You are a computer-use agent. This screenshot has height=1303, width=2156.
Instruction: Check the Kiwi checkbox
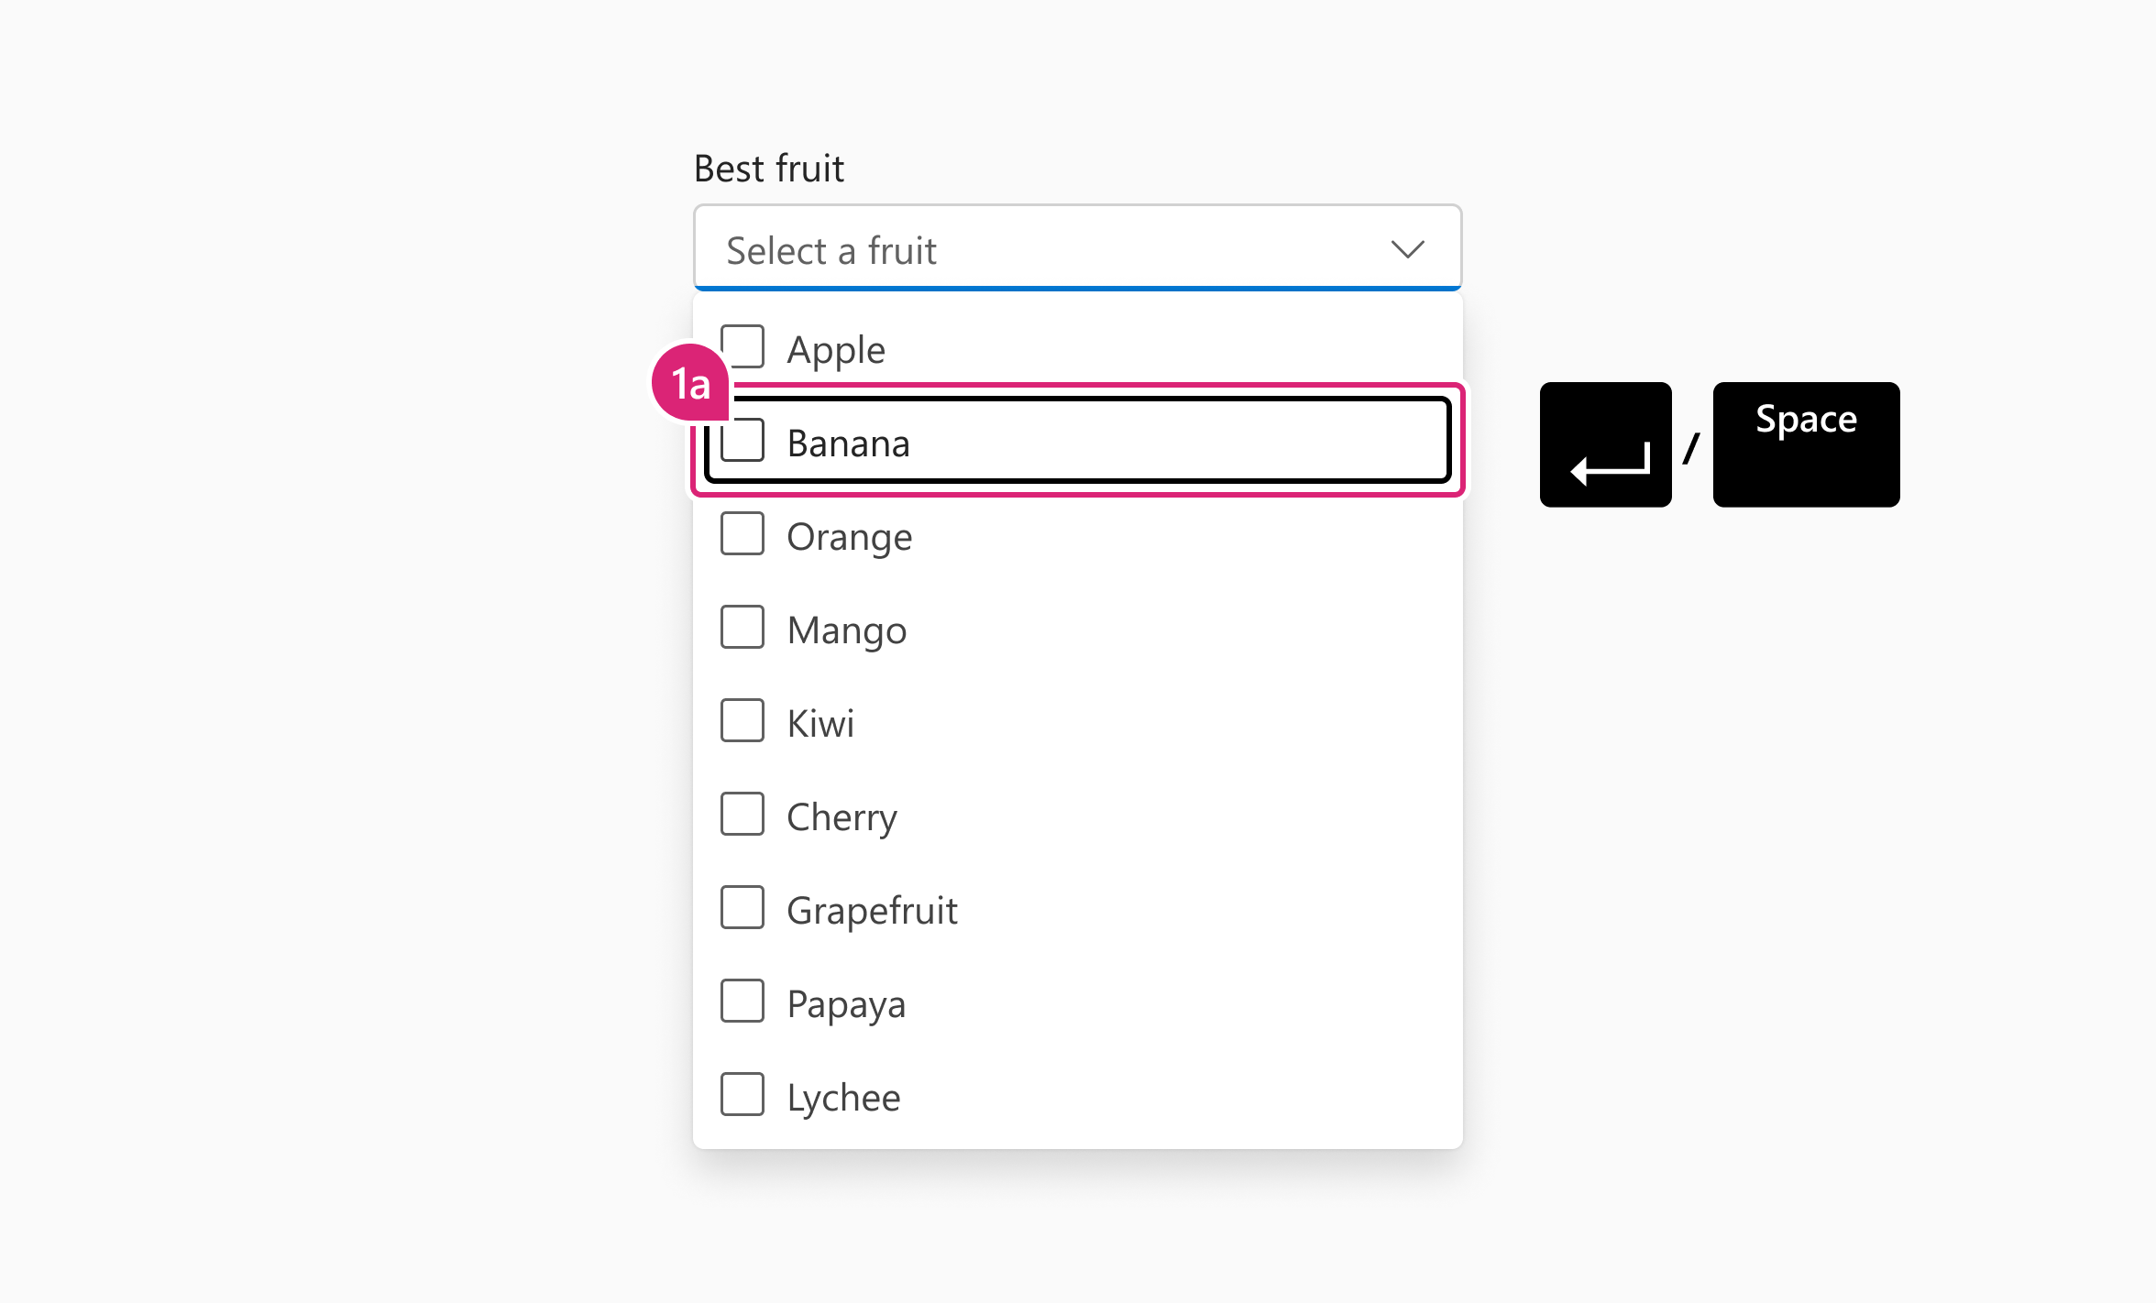click(742, 721)
